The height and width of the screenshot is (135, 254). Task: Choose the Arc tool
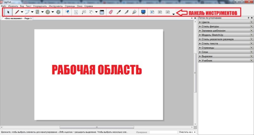point(27,12)
